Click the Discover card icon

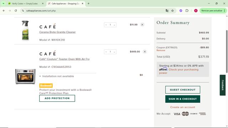coord(194,114)
